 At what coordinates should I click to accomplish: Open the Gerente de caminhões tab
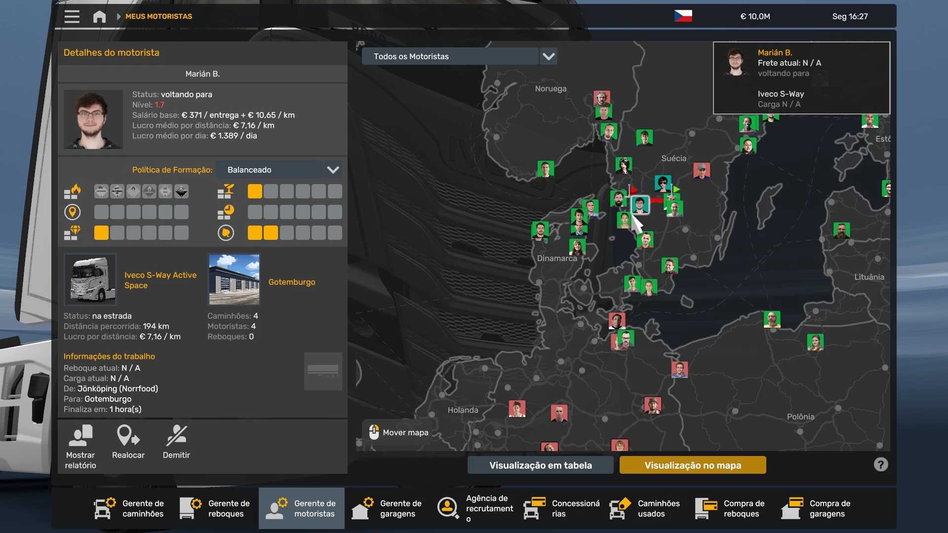[x=129, y=508]
